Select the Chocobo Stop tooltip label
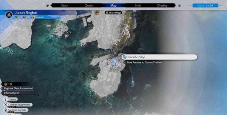Image resolution: width=227 pixels, height=115 pixels. (159, 57)
